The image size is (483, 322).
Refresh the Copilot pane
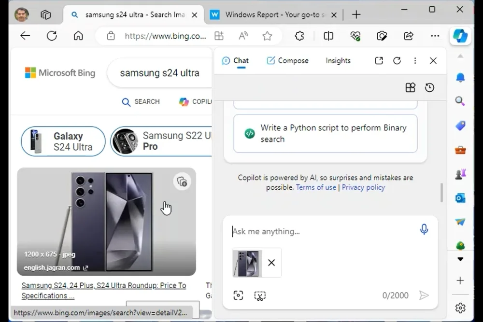pos(397,61)
